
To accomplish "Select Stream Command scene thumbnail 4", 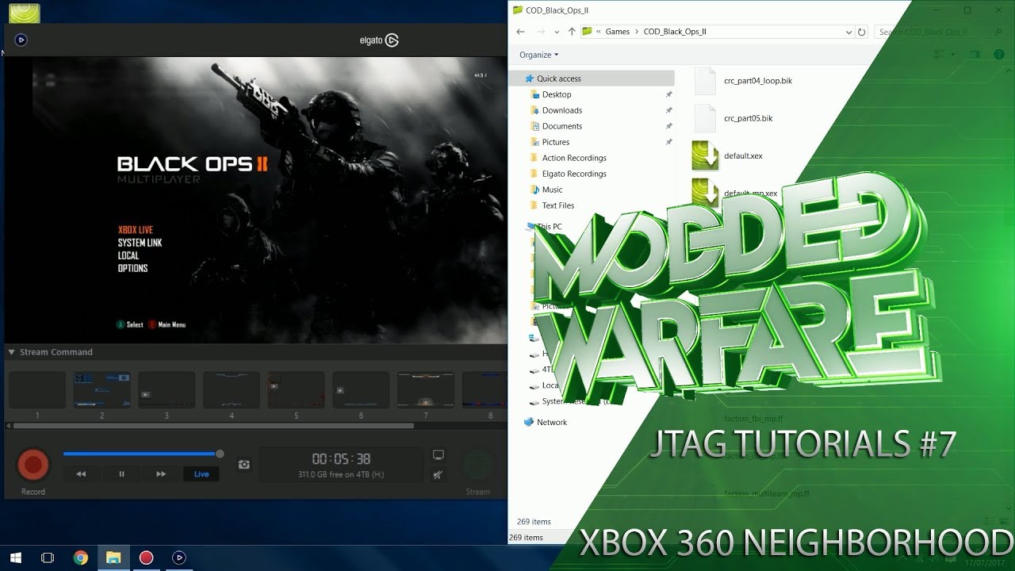I will pos(232,390).
